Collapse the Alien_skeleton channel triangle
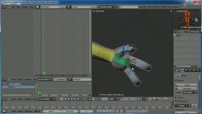This screenshot has width=202, height=114. 3,84
